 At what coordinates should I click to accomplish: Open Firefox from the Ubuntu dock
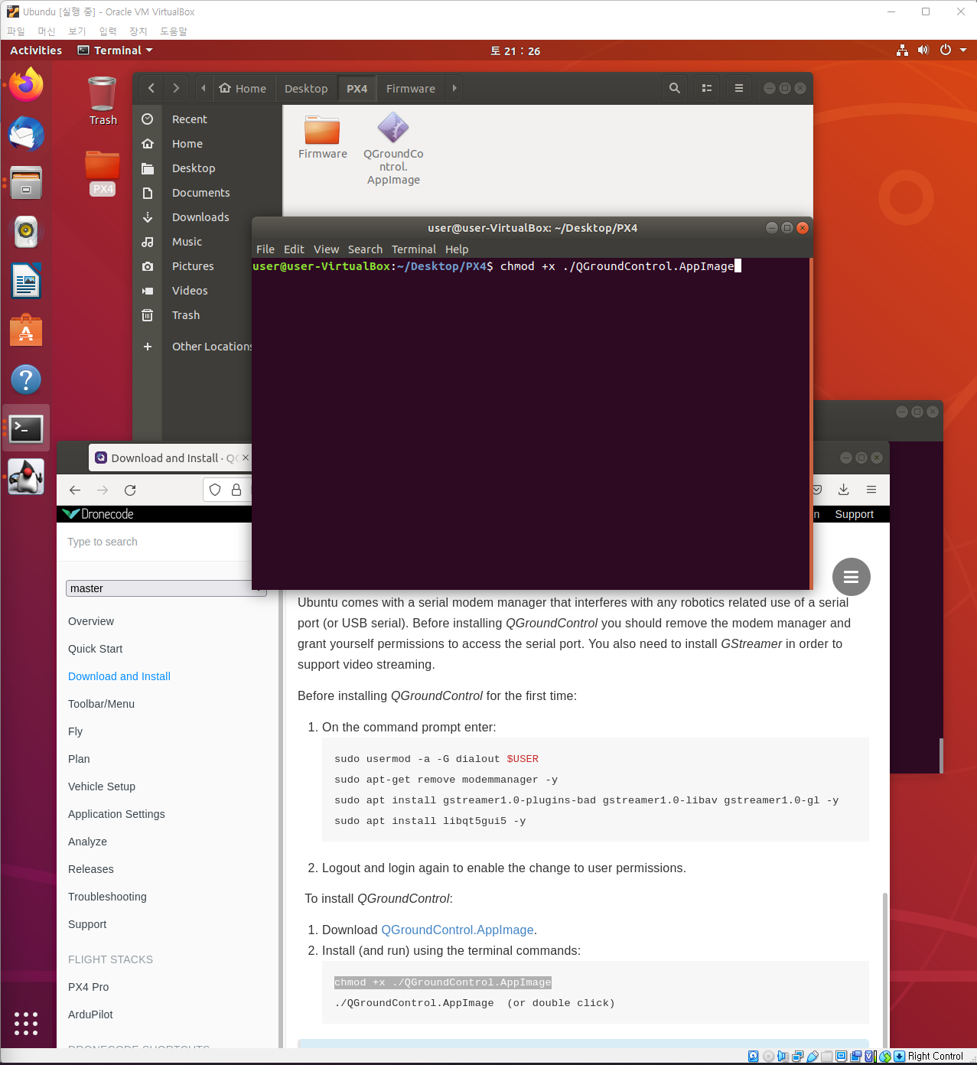point(26,84)
